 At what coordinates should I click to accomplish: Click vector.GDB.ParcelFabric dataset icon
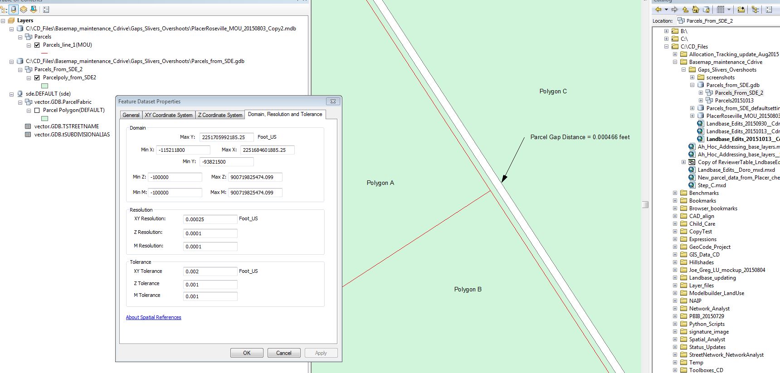(29, 102)
